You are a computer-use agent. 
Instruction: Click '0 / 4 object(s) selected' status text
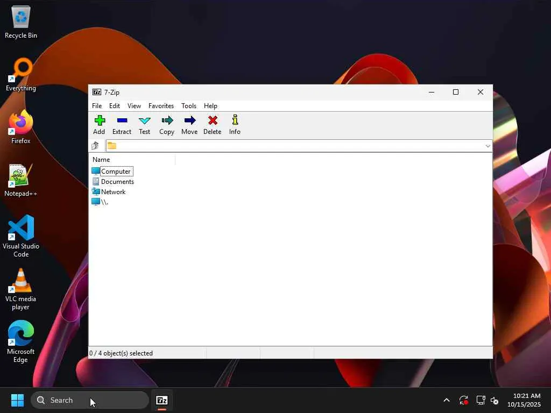121,353
